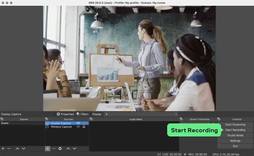Click the Scene Transitions panel header
254x156 pixels.
[x=200, y=119]
